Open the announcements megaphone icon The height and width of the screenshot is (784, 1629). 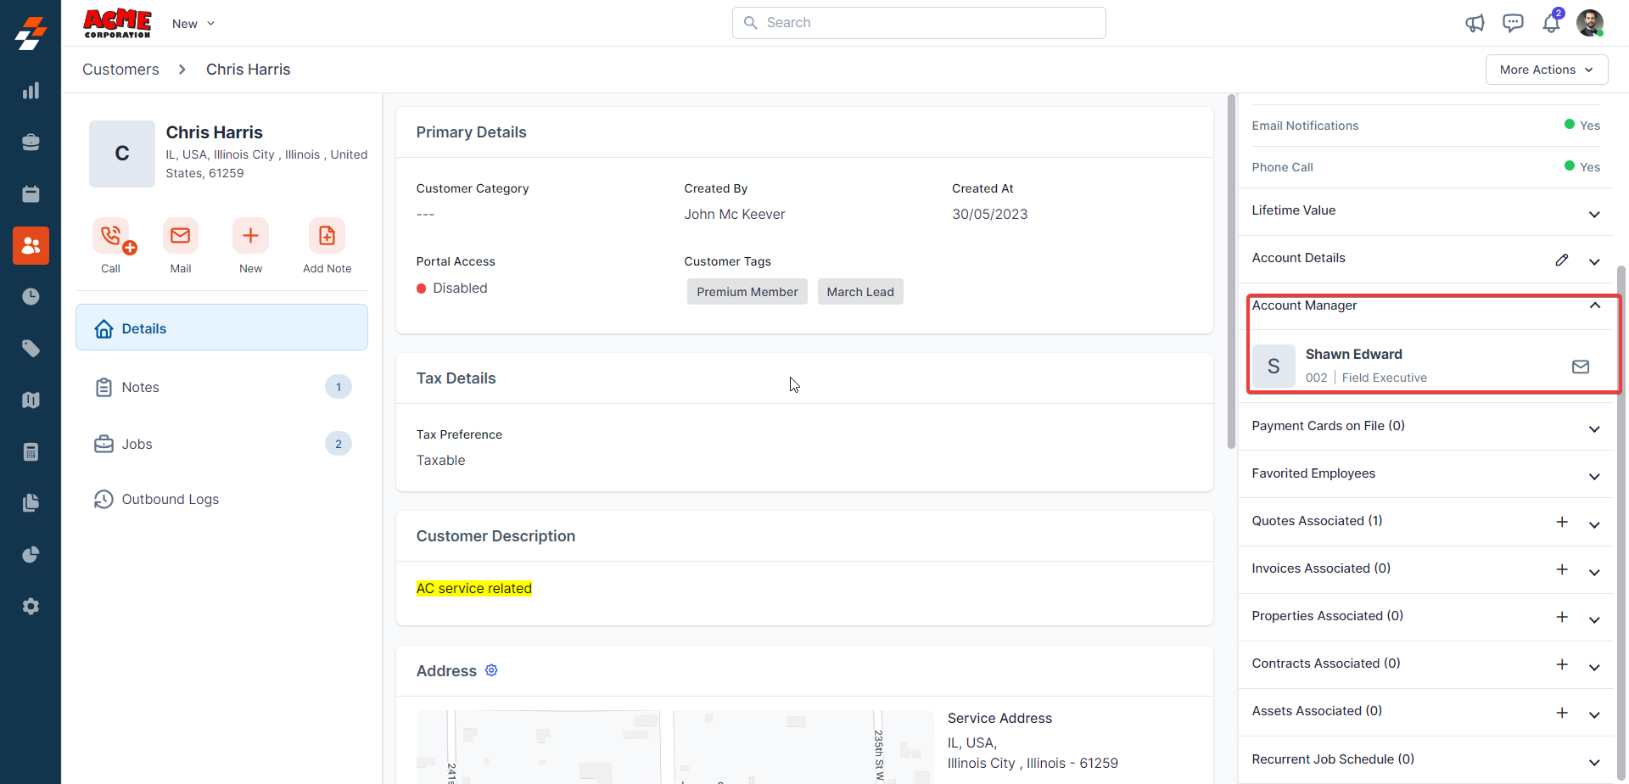(x=1475, y=23)
